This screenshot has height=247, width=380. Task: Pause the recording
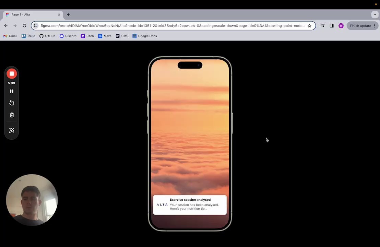(x=12, y=91)
